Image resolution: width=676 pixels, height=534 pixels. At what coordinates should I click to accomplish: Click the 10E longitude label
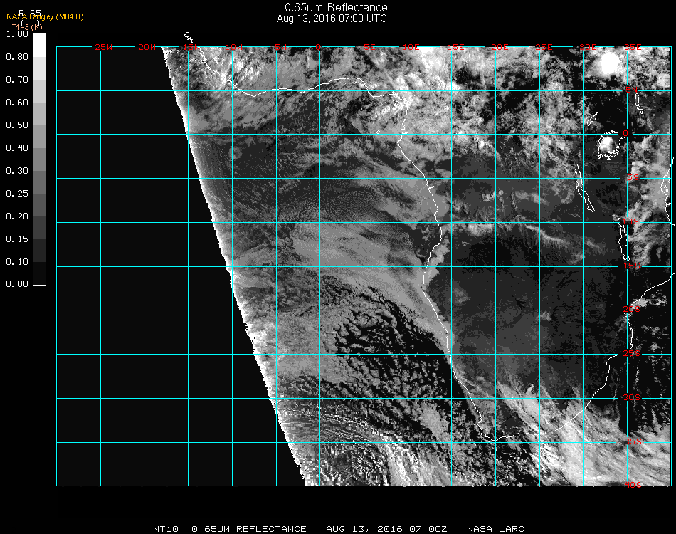411,47
